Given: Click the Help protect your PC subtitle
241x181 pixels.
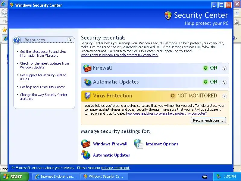Looking at the screenshot, I should pyautogui.click(x=206, y=23).
